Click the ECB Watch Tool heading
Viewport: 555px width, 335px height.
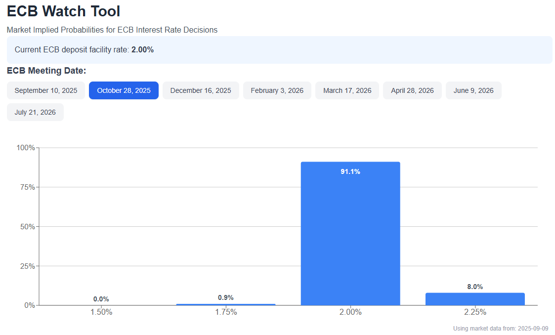(64, 11)
